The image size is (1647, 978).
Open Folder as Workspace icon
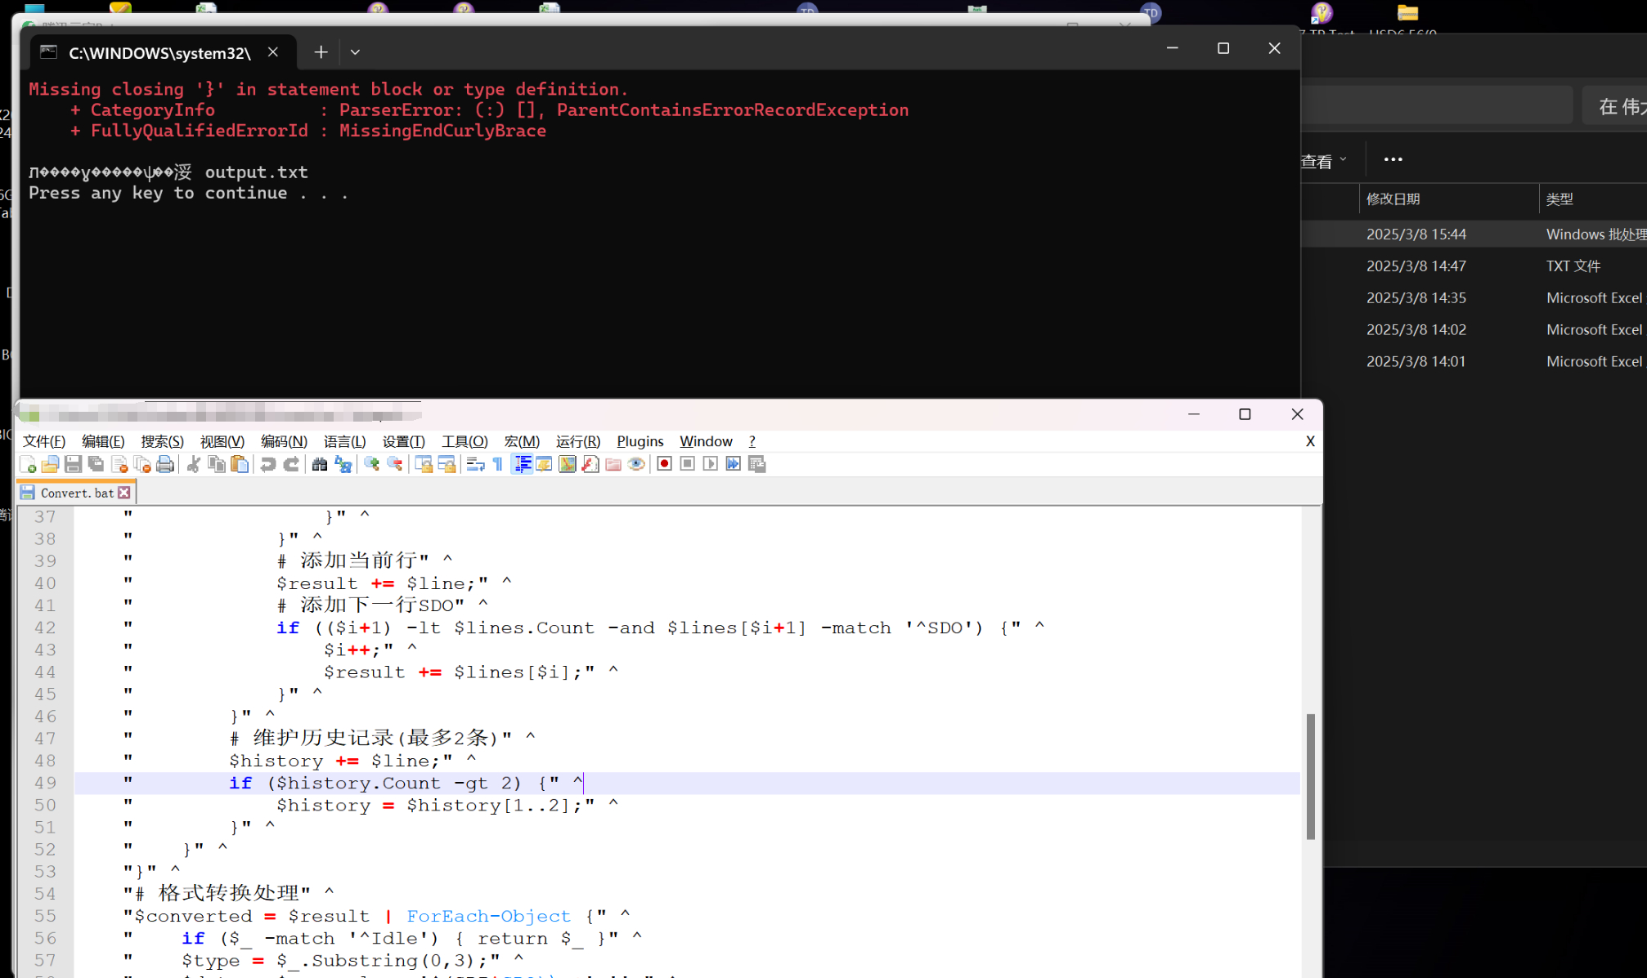click(x=613, y=464)
